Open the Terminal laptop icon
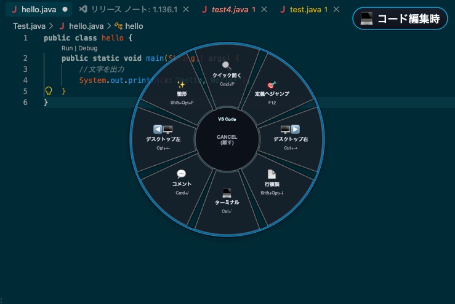 pos(227,193)
